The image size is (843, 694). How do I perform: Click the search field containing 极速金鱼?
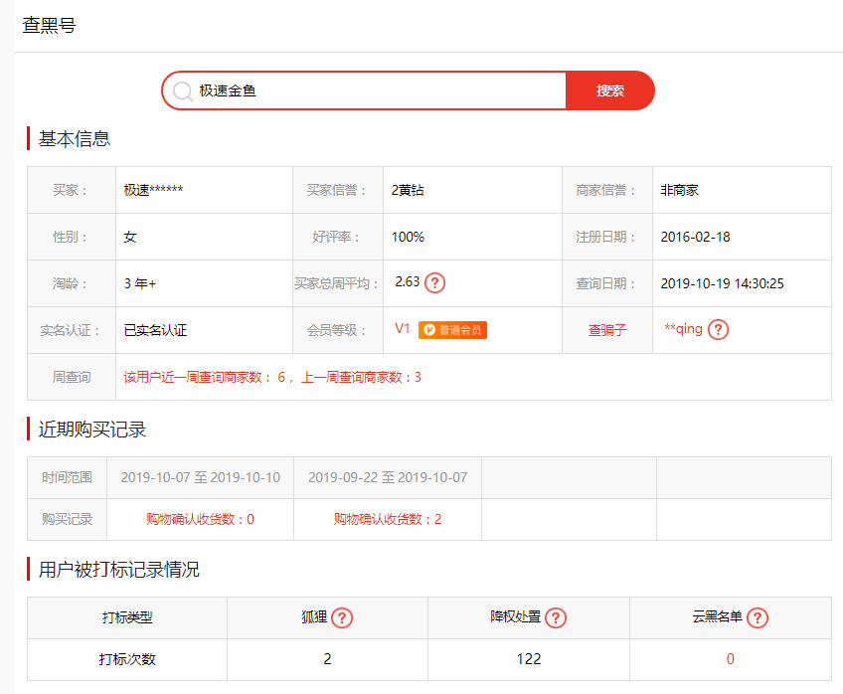tap(378, 90)
